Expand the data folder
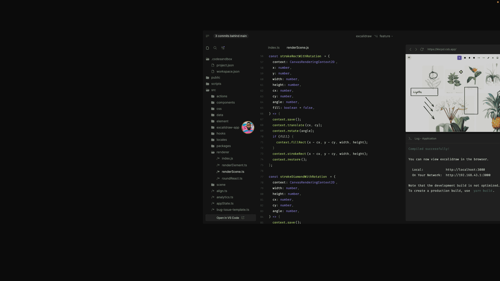 pos(217,115)
